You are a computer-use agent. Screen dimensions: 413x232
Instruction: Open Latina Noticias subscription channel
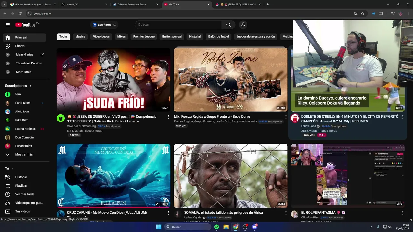pos(25,129)
